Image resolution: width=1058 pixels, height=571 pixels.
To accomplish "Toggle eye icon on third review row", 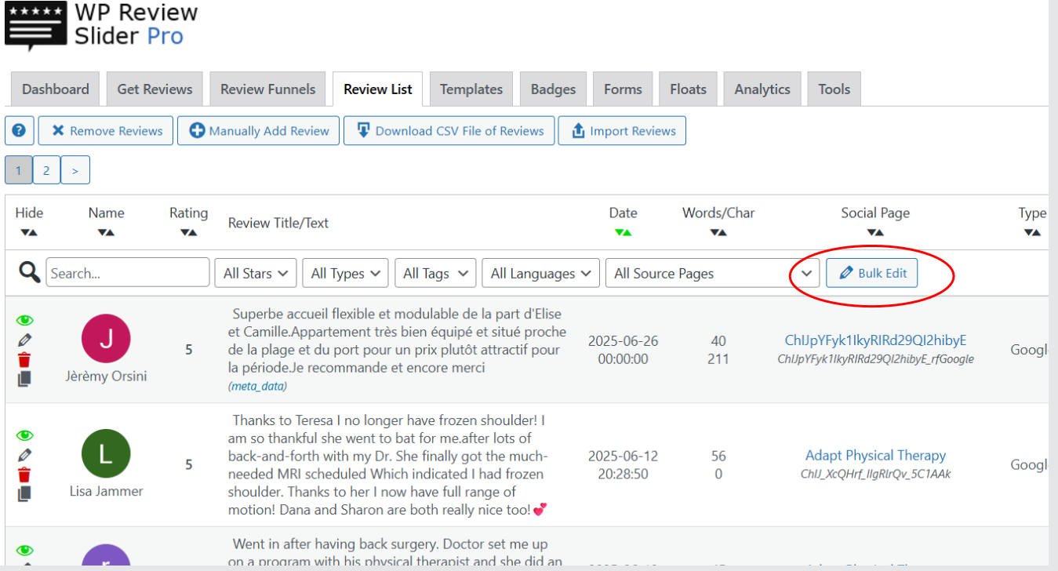I will click(25, 551).
